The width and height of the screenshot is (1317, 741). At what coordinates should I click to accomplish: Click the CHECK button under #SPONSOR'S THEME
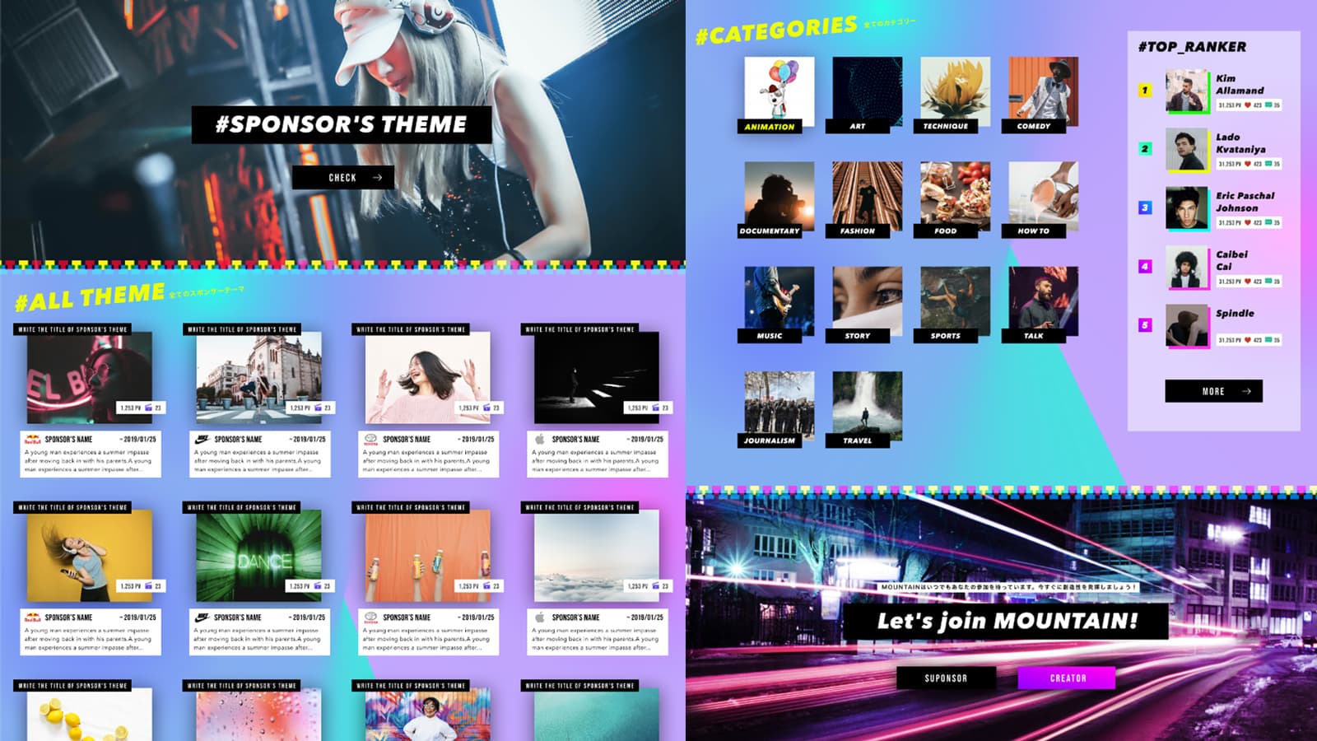343,178
